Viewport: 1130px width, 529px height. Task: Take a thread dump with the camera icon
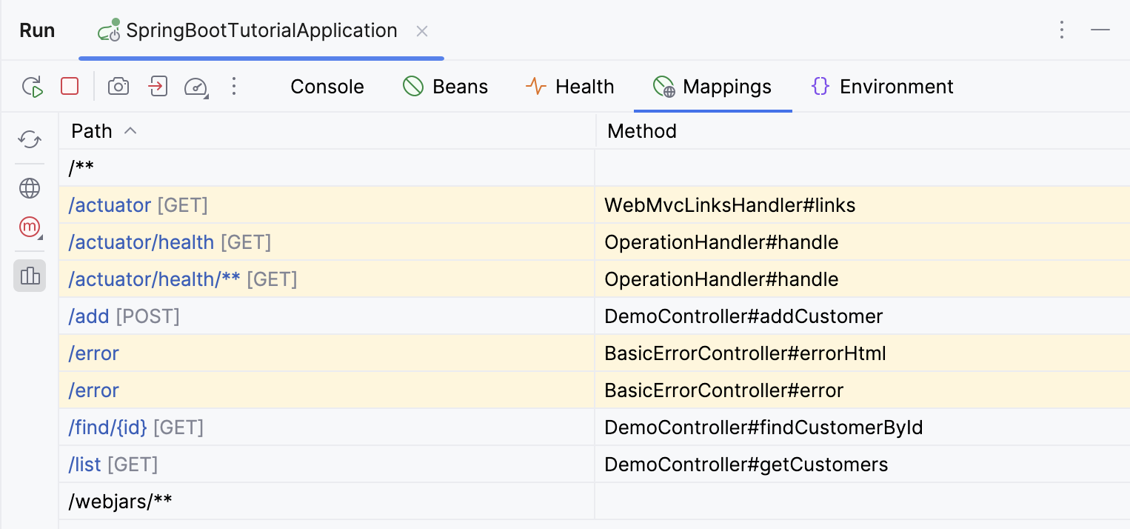click(x=118, y=86)
